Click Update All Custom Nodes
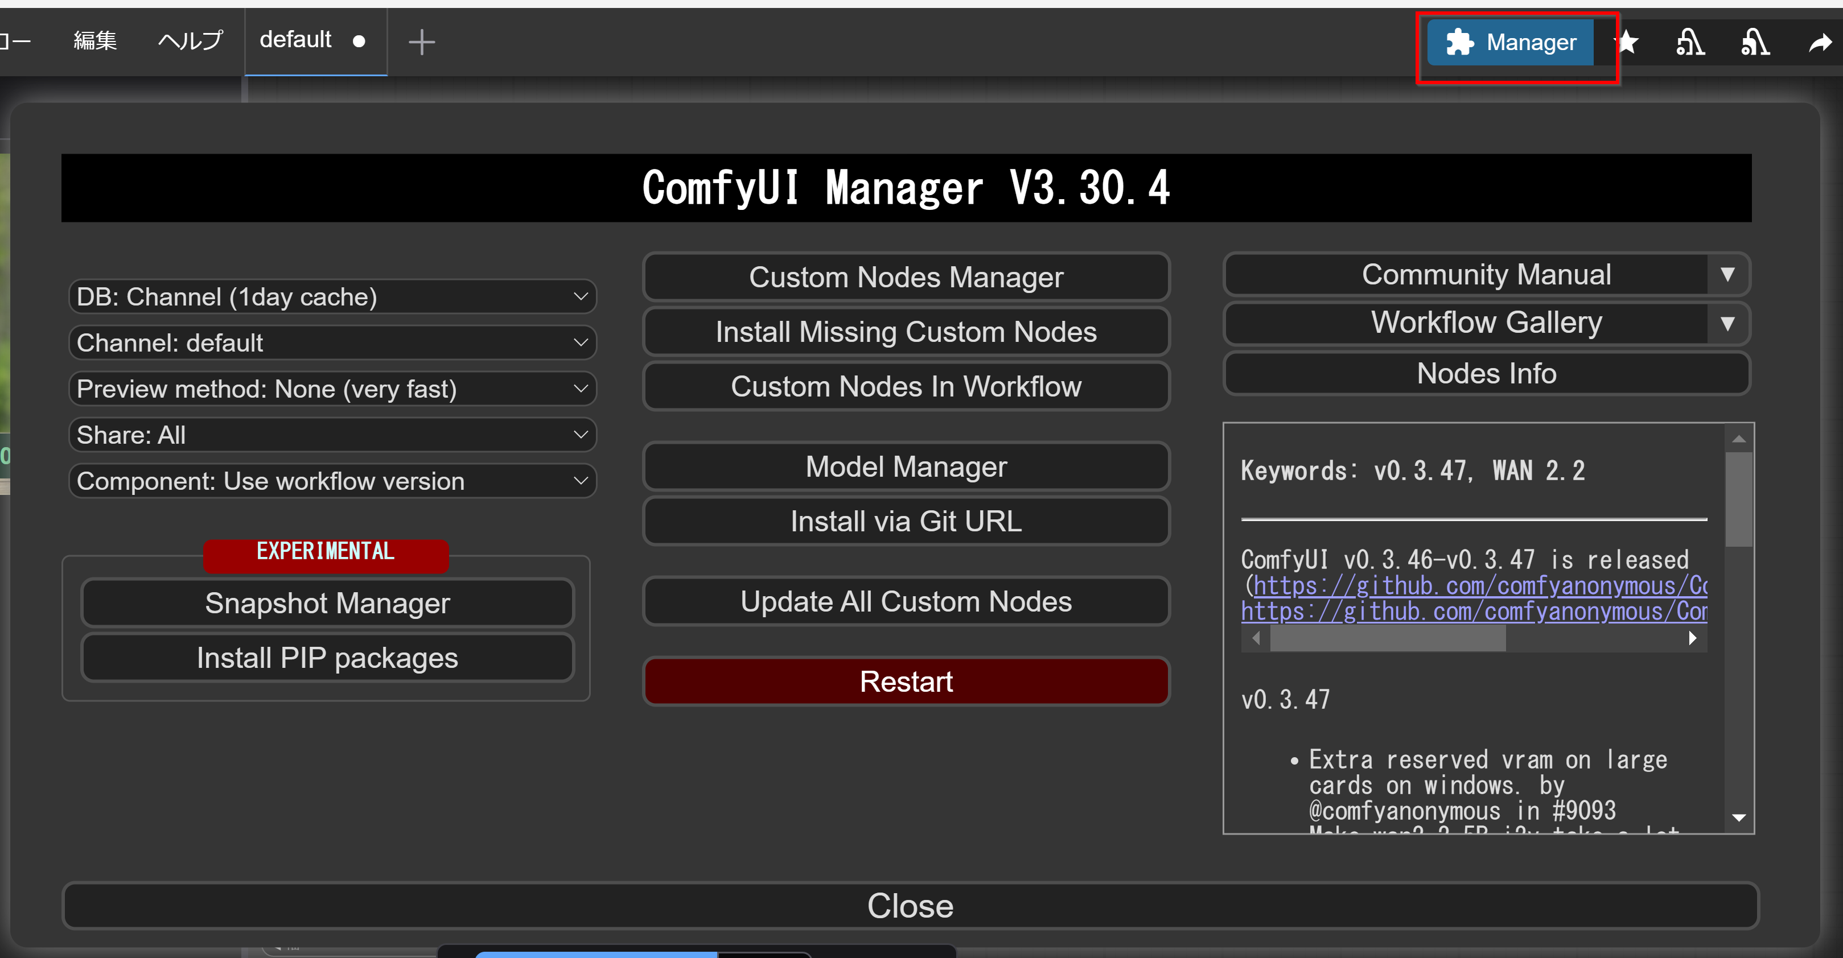This screenshot has height=958, width=1843. 906,601
